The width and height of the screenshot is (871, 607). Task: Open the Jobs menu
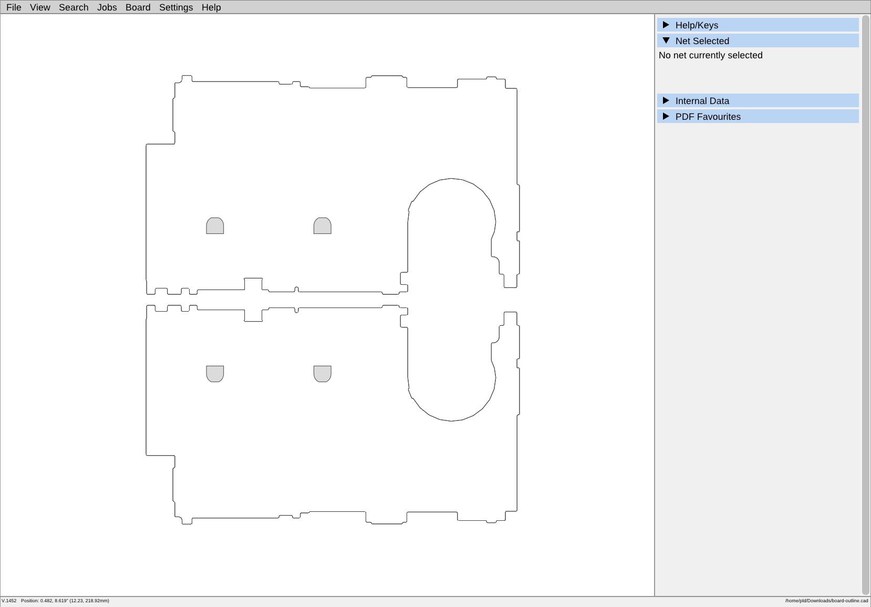click(x=107, y=7)
